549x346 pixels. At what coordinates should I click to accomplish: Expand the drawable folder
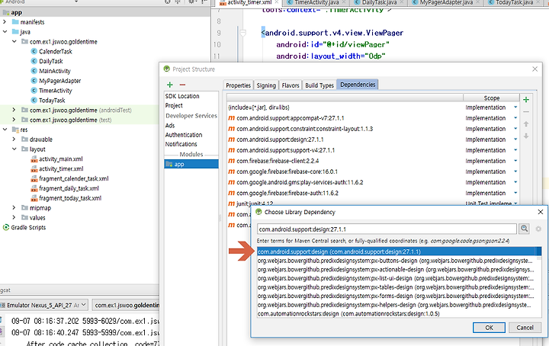(x=14, y=139)
